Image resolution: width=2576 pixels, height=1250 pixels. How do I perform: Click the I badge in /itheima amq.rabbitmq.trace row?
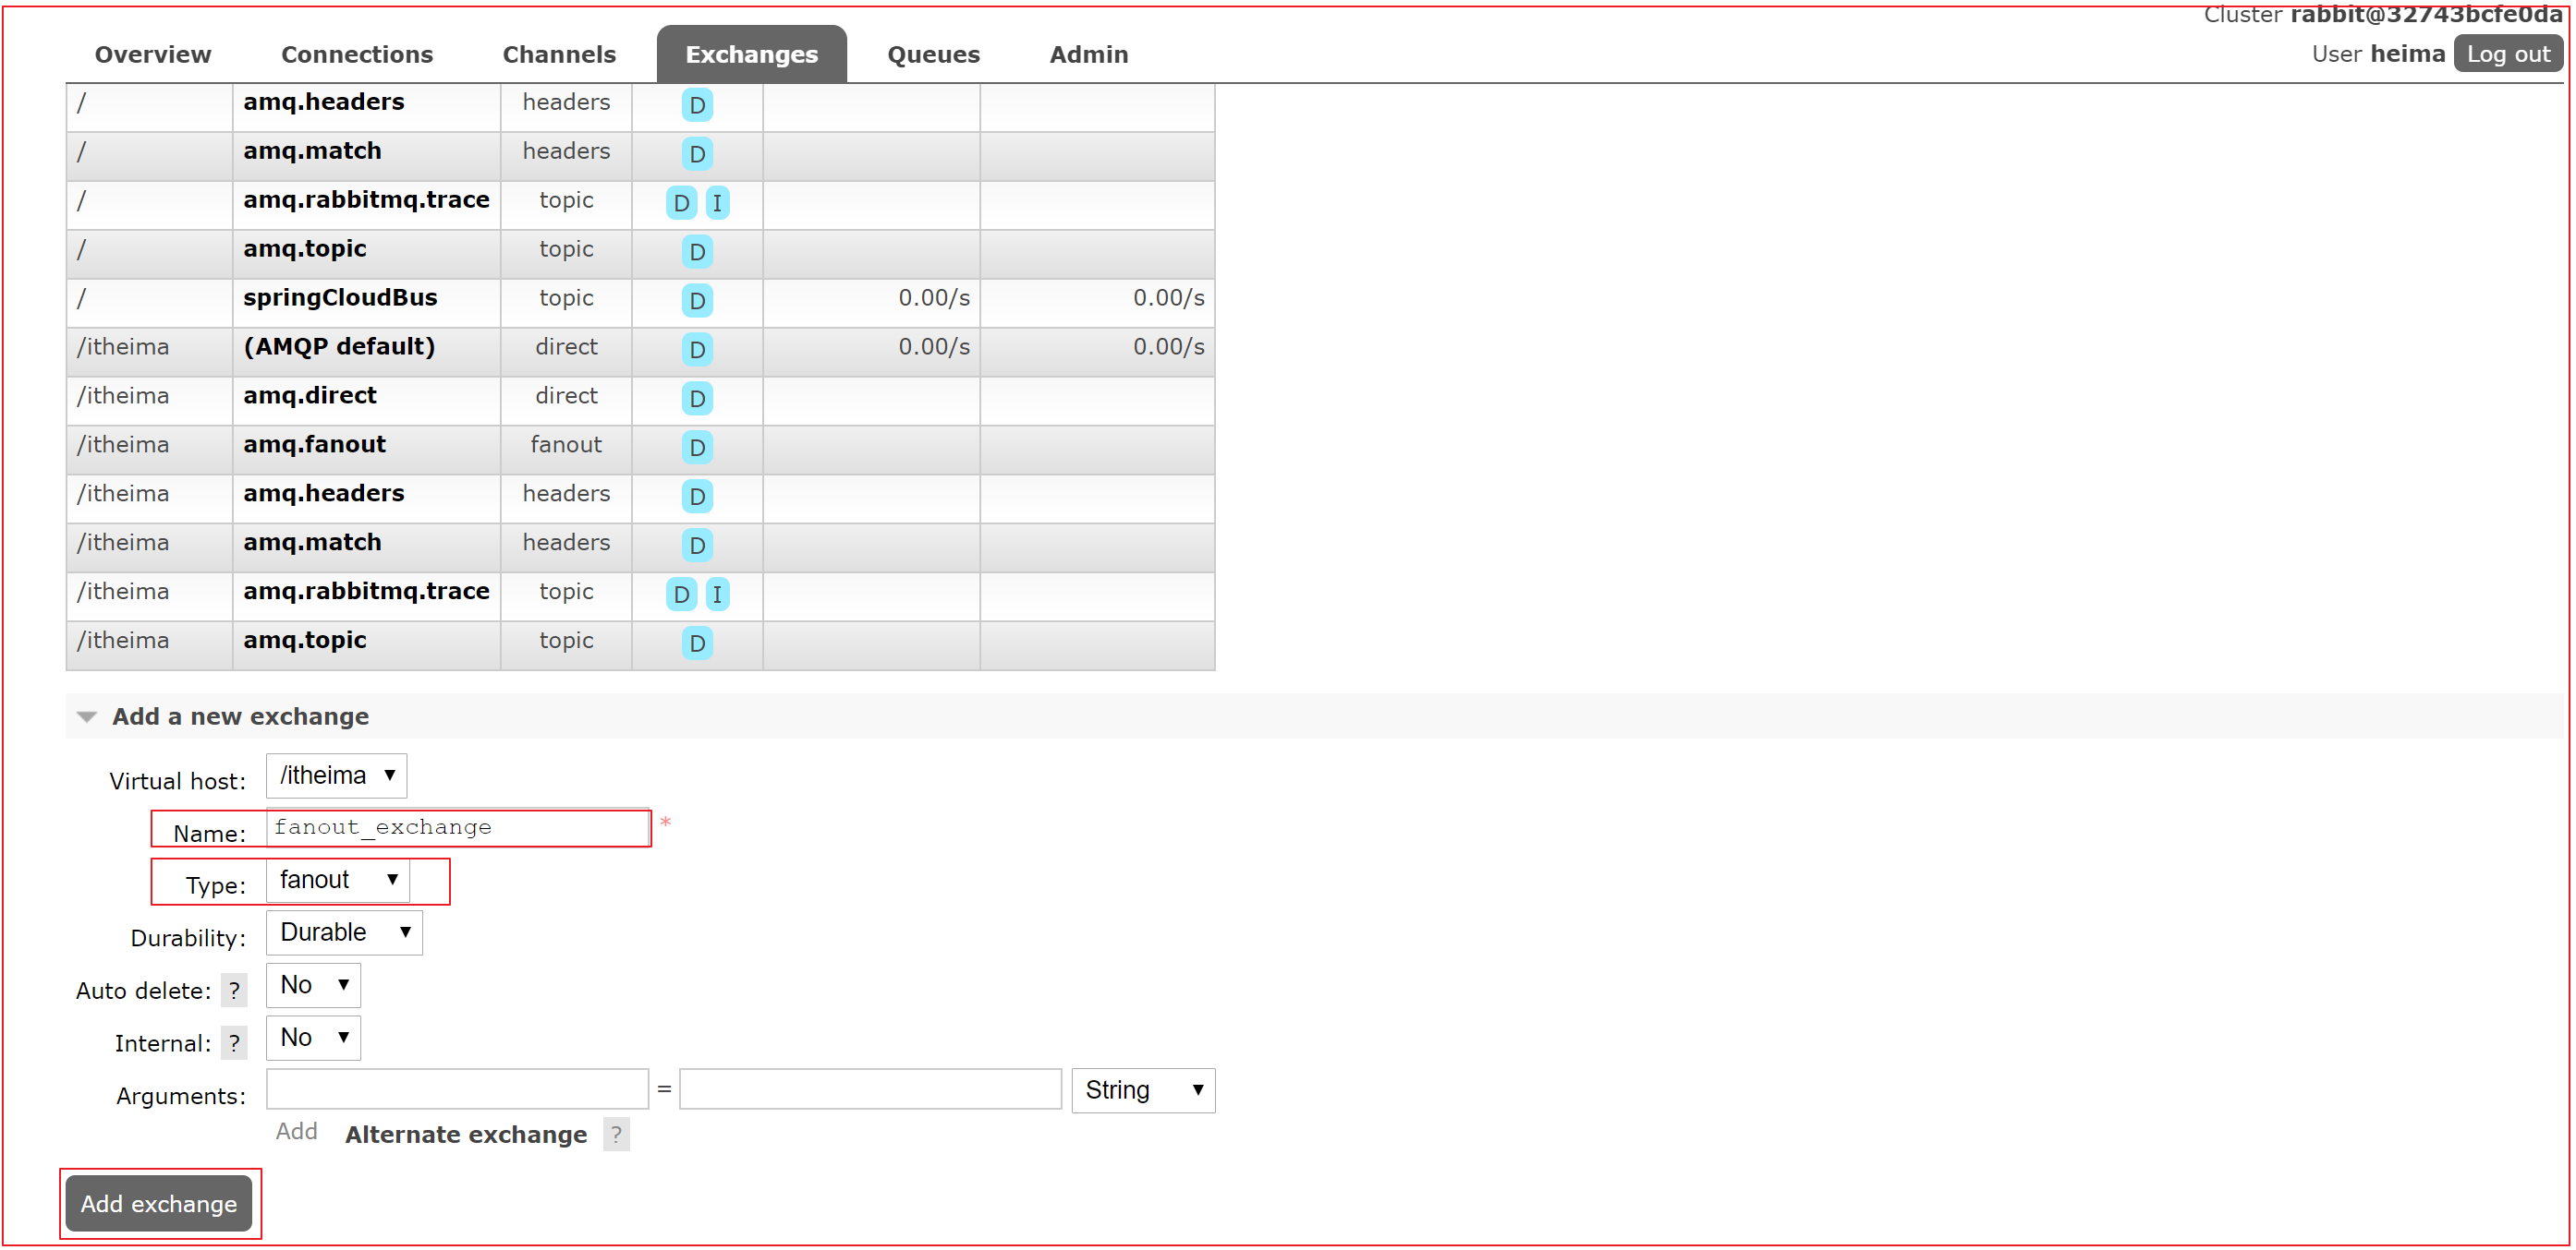pos(717,594)
